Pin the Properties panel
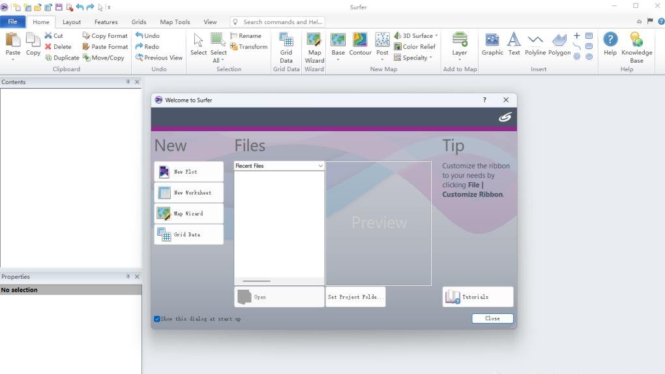This screenshot has height=374, width=665. tap(128, 276)
